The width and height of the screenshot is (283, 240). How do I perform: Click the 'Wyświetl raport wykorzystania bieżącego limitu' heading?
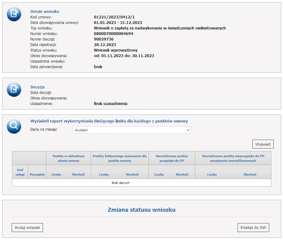[x=109, y=121]
